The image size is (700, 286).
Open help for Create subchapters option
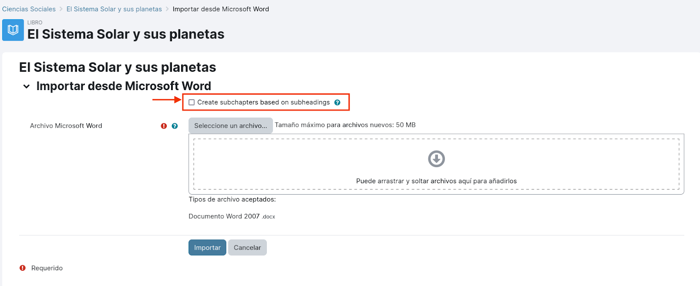click(x=337, y=102)
